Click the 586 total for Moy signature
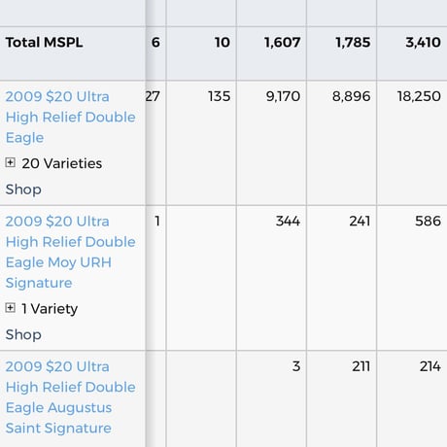The height and width of the screenshot is (447, 447). pos(428,221)
